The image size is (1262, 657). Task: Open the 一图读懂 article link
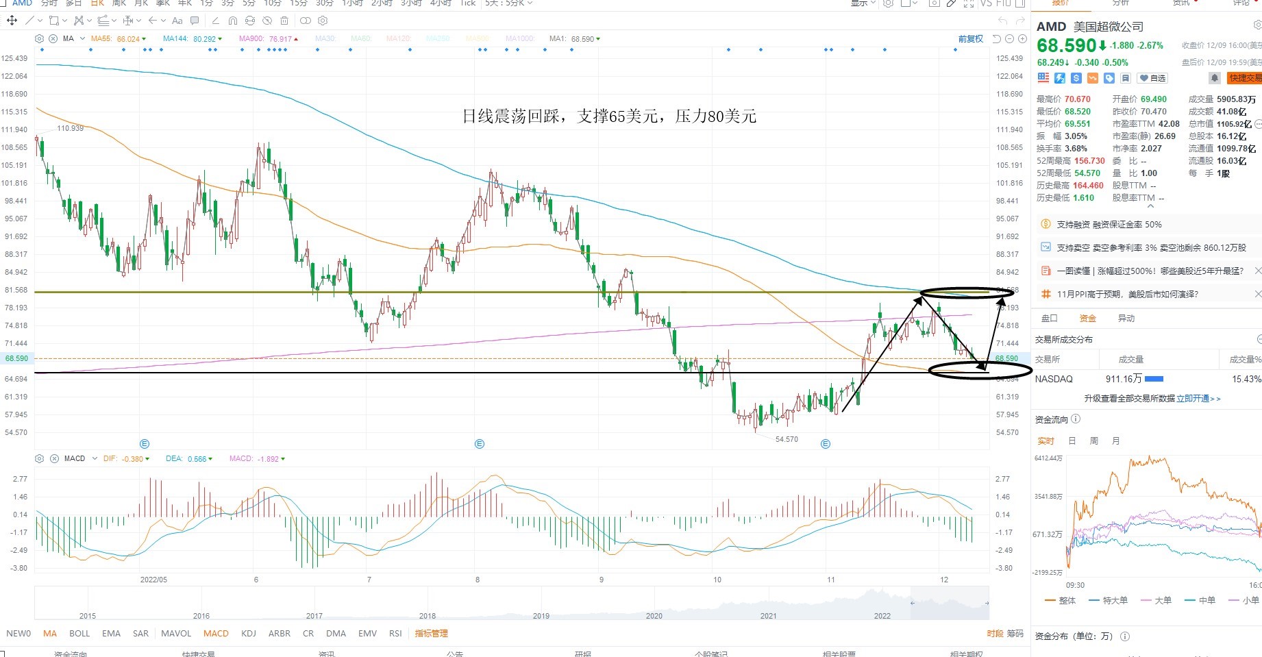1150,271
